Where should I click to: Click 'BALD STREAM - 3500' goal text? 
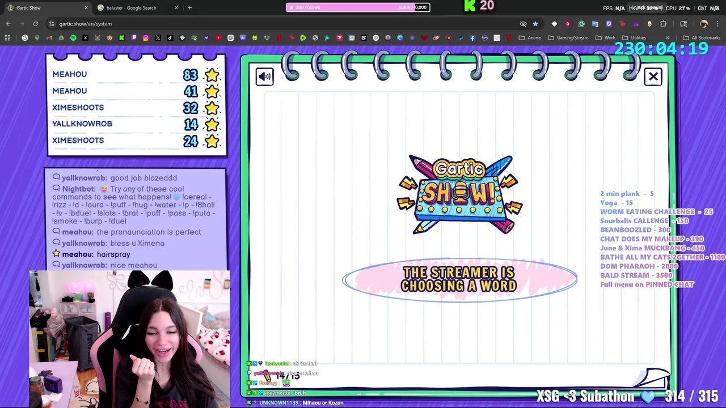(636, 275)
